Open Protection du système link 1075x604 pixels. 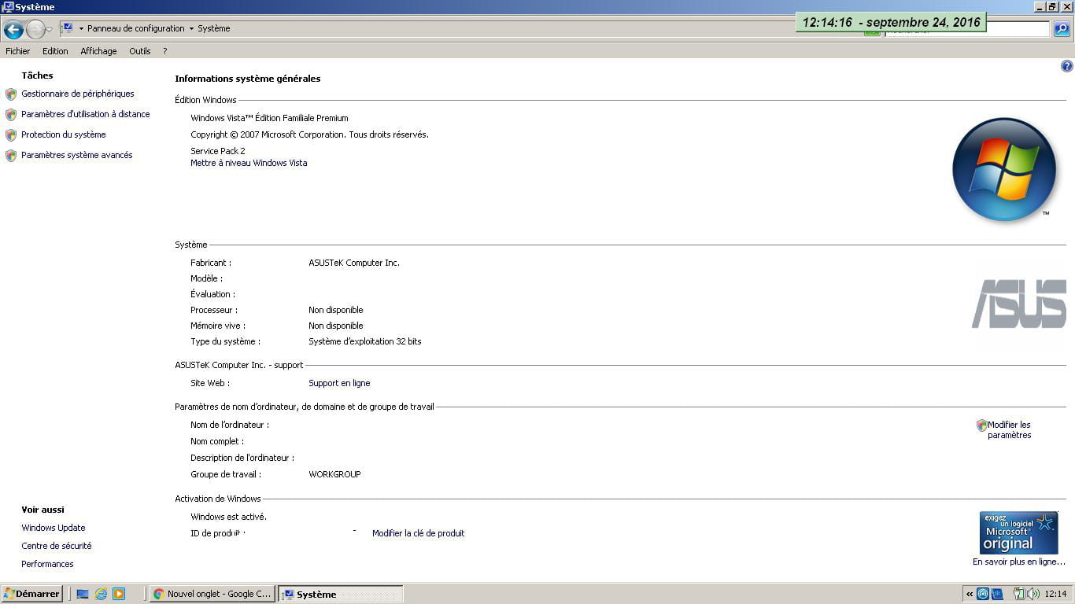[x=64, y=134]
